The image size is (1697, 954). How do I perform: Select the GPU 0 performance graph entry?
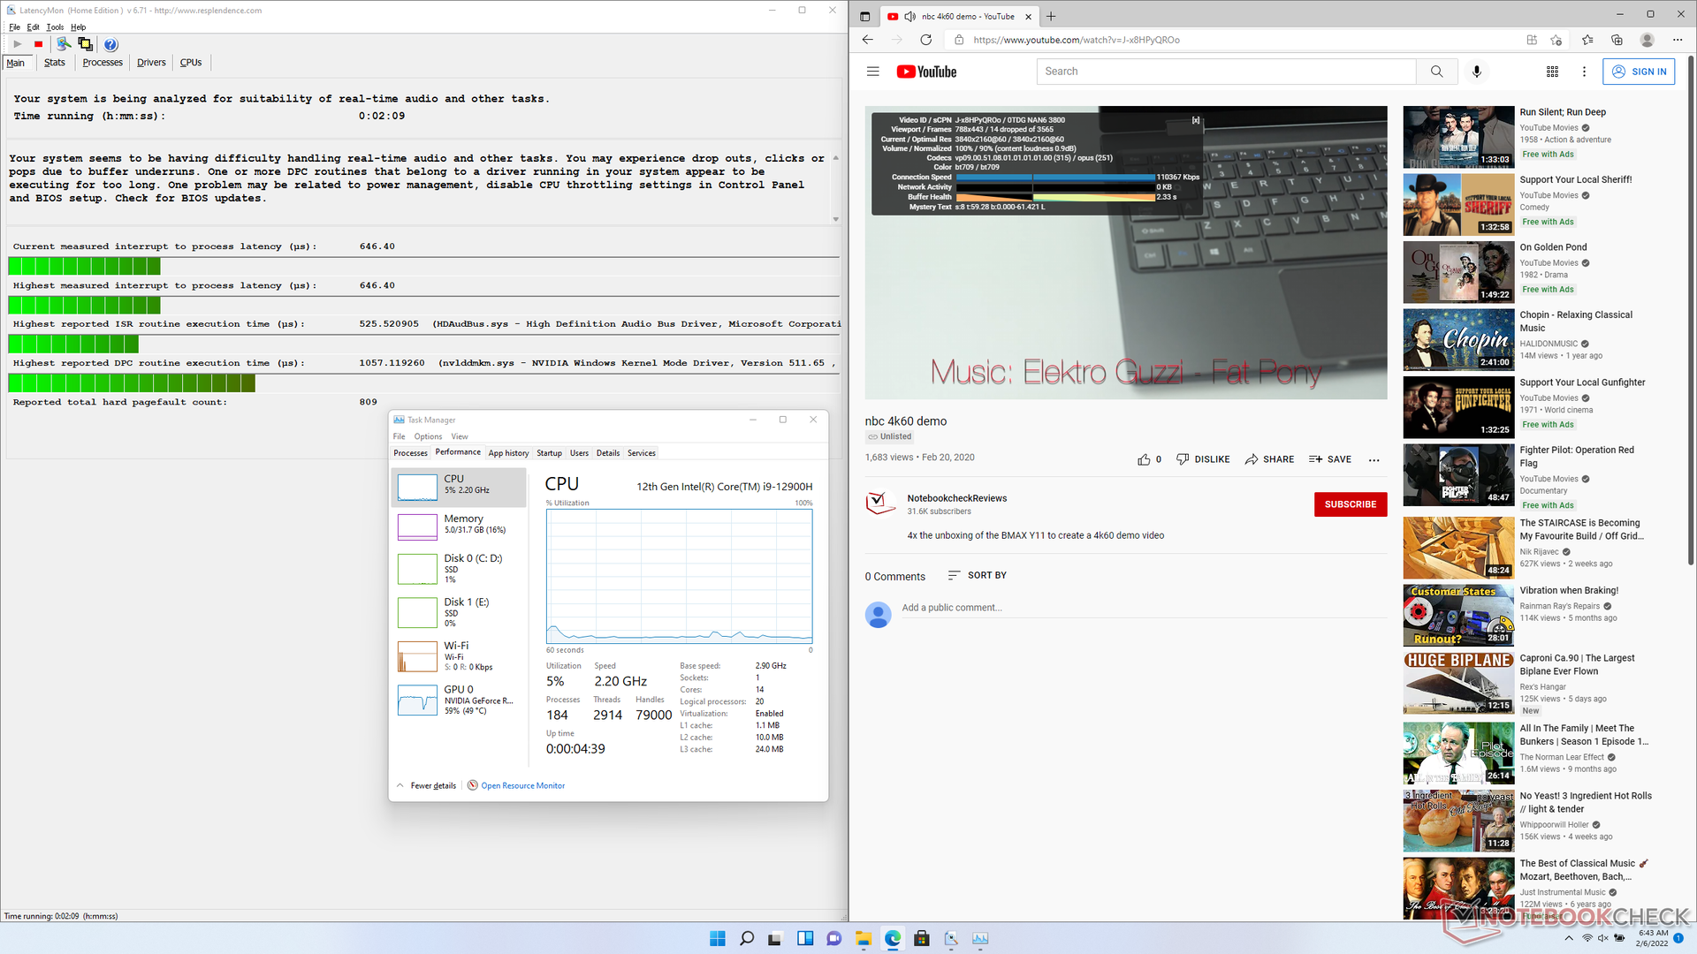(458, 700)
